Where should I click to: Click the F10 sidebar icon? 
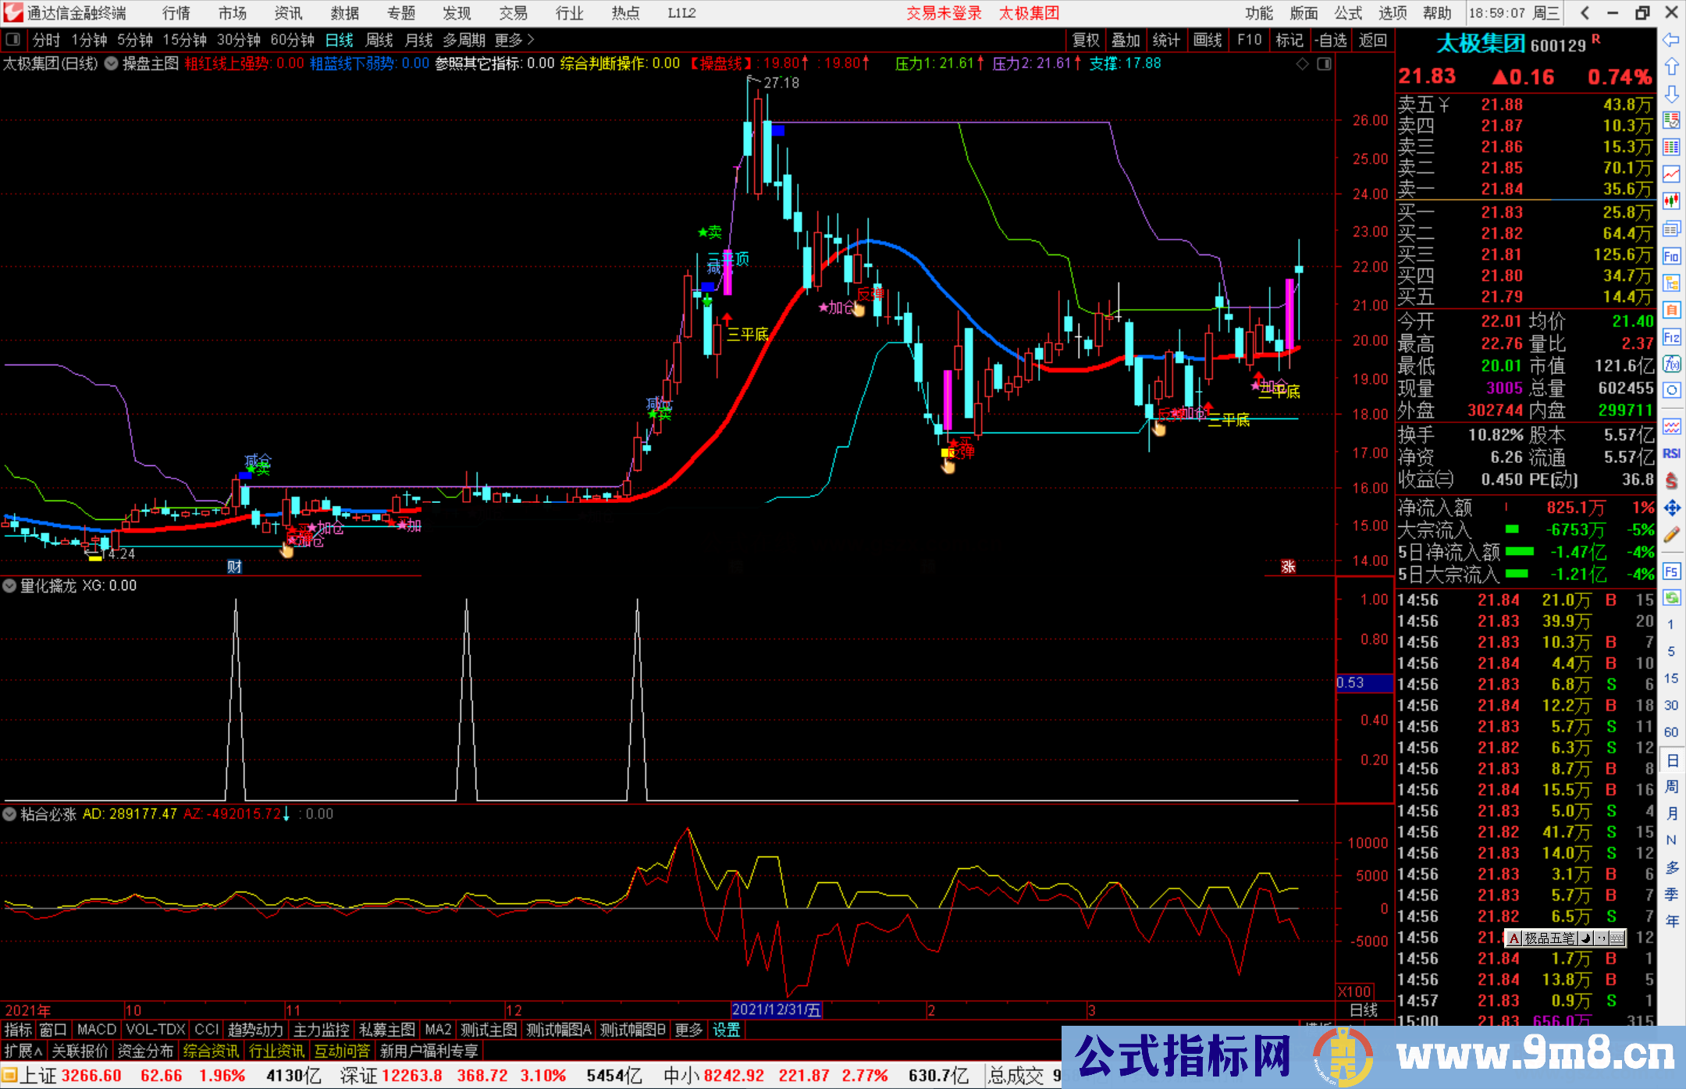click(x=1671, y=256)
